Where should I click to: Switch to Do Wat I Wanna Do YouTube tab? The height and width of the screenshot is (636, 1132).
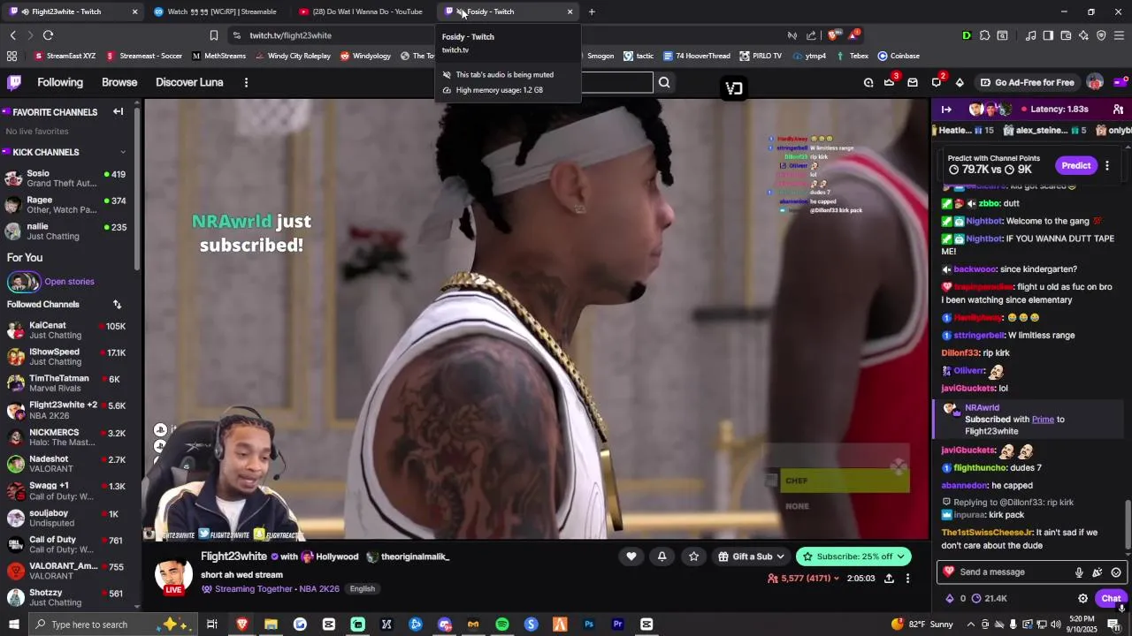pyautogui.click(x=361, y=11)
